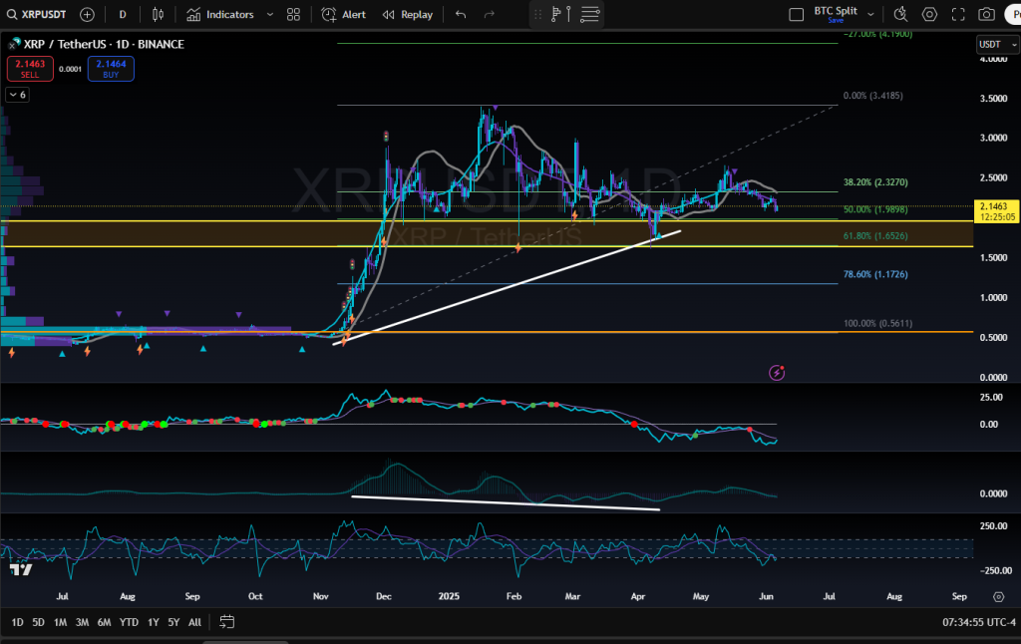Select the 3M date range
This screenshot has height=644, width=1021.
point(82,622)
